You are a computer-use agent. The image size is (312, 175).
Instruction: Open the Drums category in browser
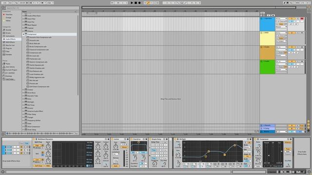coord(8,33)
